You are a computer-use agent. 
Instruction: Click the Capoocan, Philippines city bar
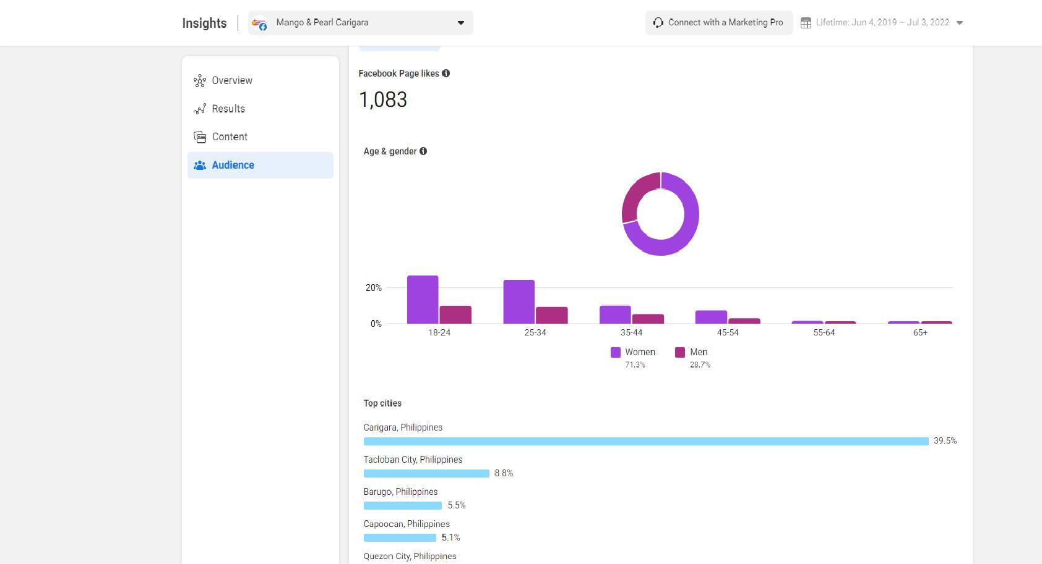click(400, 537)
